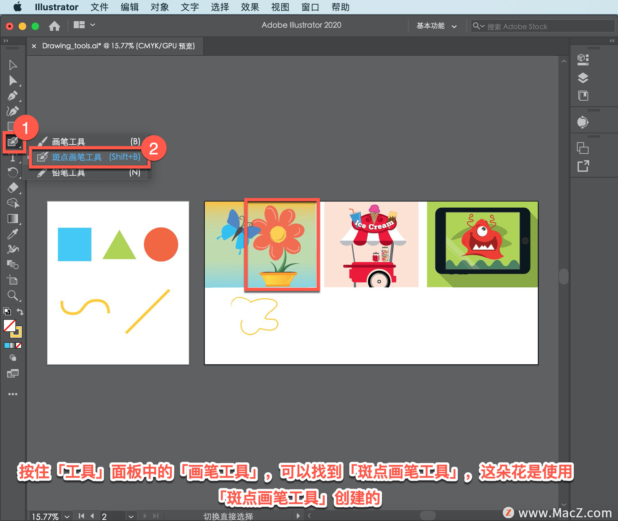
Task: Open the drawing modes icon
Action: pyautogui.click(x=13, y=358)
